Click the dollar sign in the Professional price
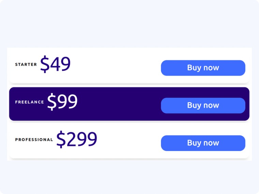This screenshot has height=194, width=259. 61,140
